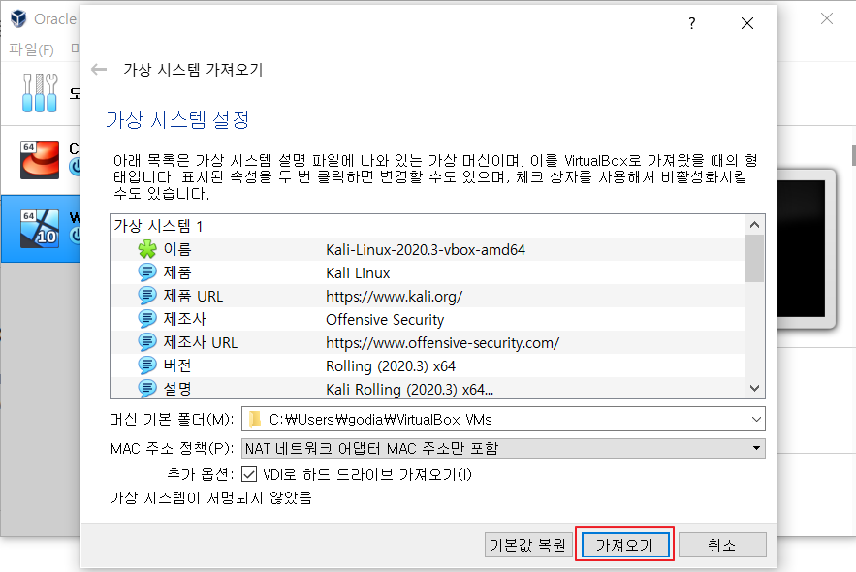Image resolution: width=856 pixels, height=572 pixels.
Task: Close the VirtualBox Manager window
Action: (827, 18)
